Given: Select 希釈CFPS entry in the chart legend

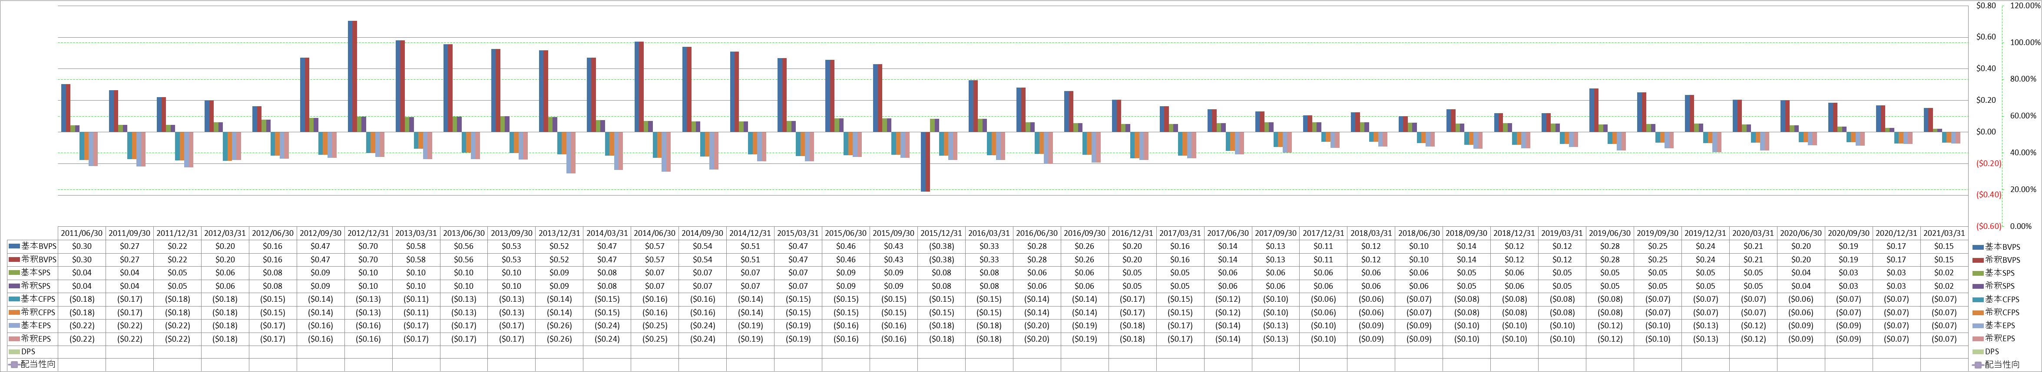Looking at the screenshot, I should coord(1995,313).
